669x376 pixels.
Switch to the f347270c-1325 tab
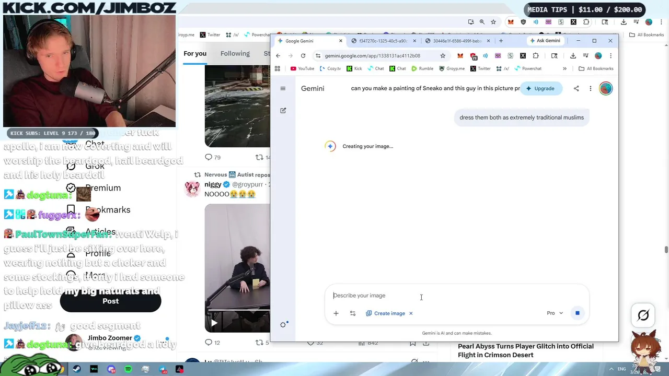(x=383, y=41)
